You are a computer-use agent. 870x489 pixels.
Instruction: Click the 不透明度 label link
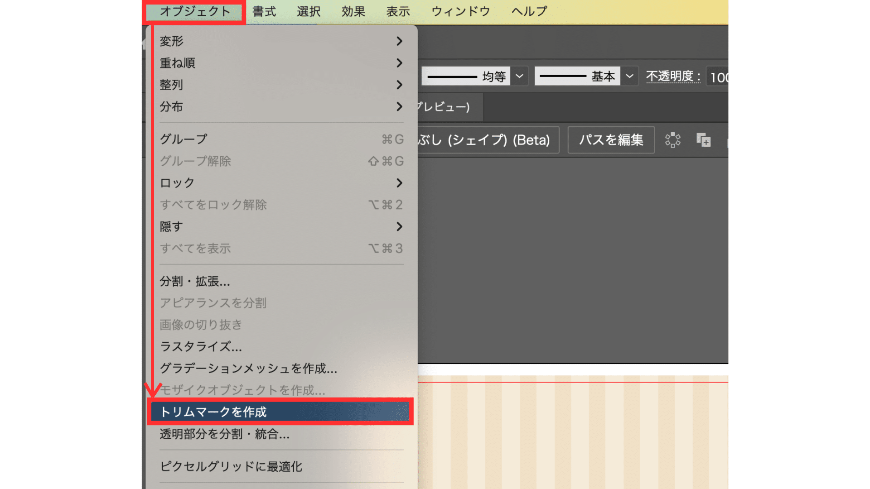coord(673,76)
